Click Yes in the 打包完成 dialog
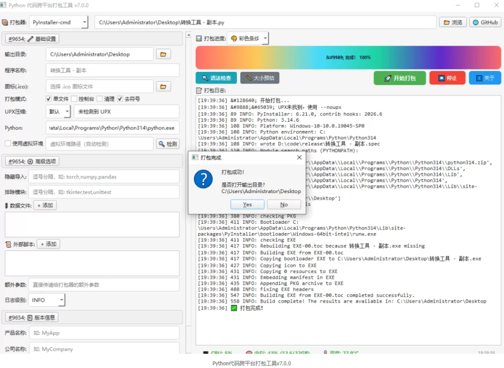The height and width of the screenshot is (368, 504). pos(247,204)
